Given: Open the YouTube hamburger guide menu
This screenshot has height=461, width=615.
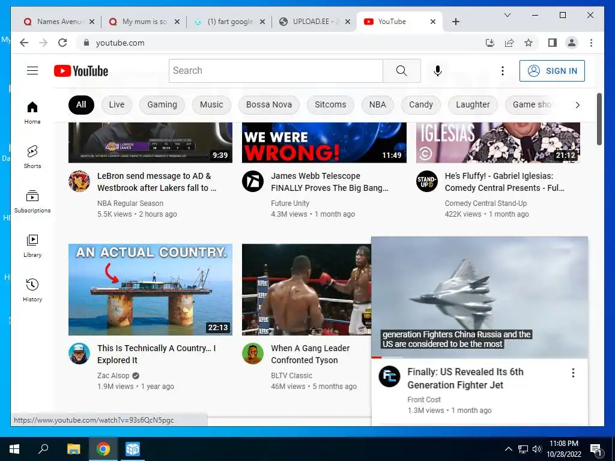Looking at the screenshot, I should (32, 71).
